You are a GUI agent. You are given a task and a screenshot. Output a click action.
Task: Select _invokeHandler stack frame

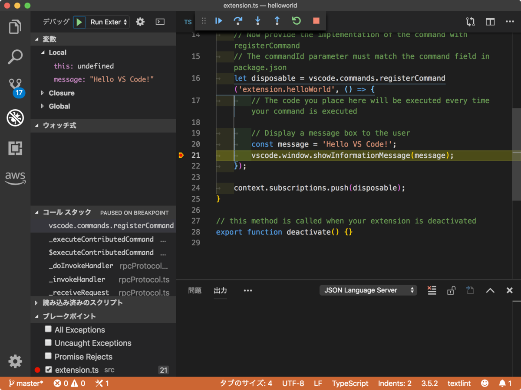pyautogui.click(x=103, y=279)
